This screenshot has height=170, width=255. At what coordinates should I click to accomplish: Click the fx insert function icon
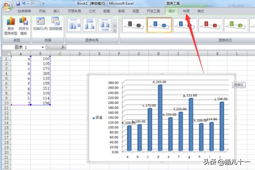click(63, 47)
